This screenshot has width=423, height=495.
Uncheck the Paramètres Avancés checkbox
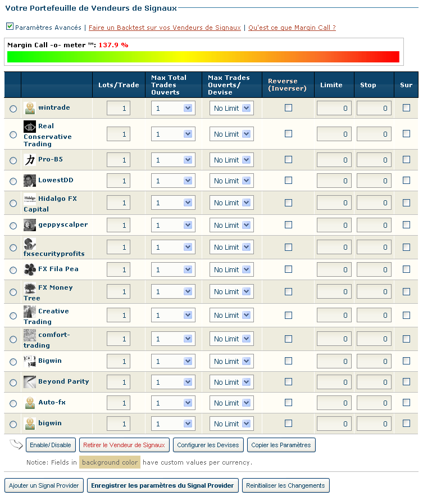[x=10, y=26]
